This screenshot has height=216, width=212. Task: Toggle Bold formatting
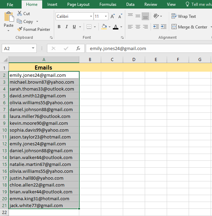click(59, 27)
